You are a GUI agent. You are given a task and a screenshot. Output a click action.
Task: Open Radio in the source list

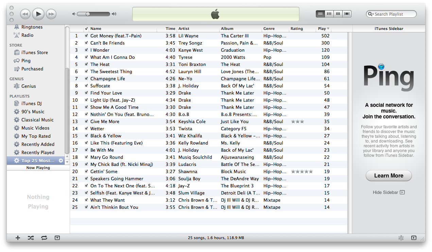tap(27, 35)
